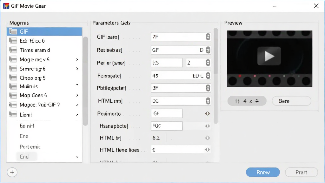This screenshot has width=325, height=183.
Task: Click the icon beside Muinuis
Action: coord(13,86)
